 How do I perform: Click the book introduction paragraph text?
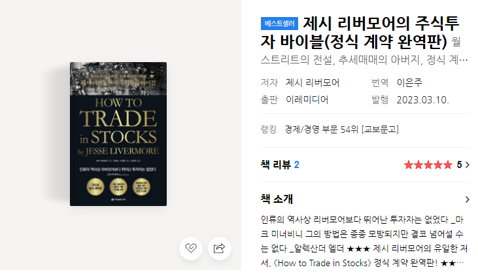click(364, 241)
